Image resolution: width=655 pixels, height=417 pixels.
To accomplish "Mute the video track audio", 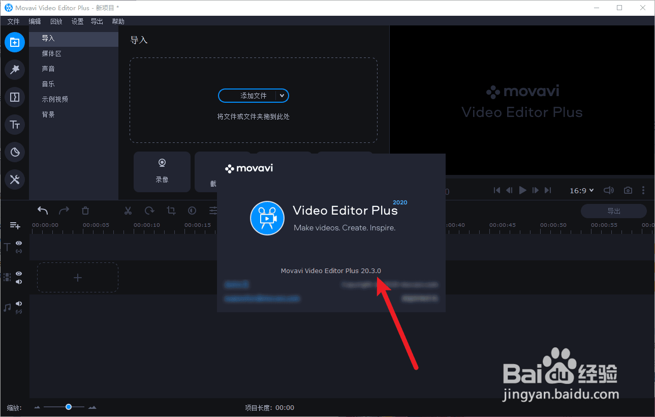I will tap(19, 282).
